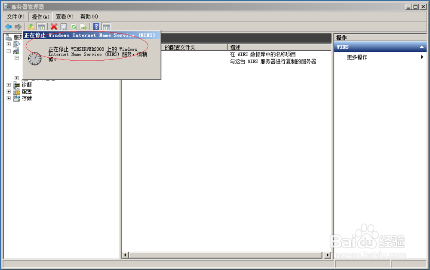Toggle the Show/Hide Action Pane icon
Viewport: 430px width, 270px height.
[x=106, y=27]
